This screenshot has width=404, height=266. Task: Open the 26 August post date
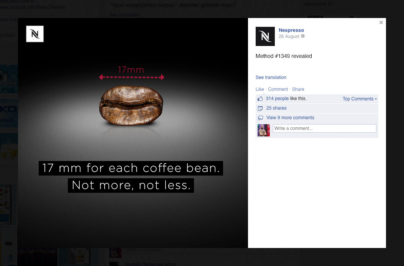(289, 36)
